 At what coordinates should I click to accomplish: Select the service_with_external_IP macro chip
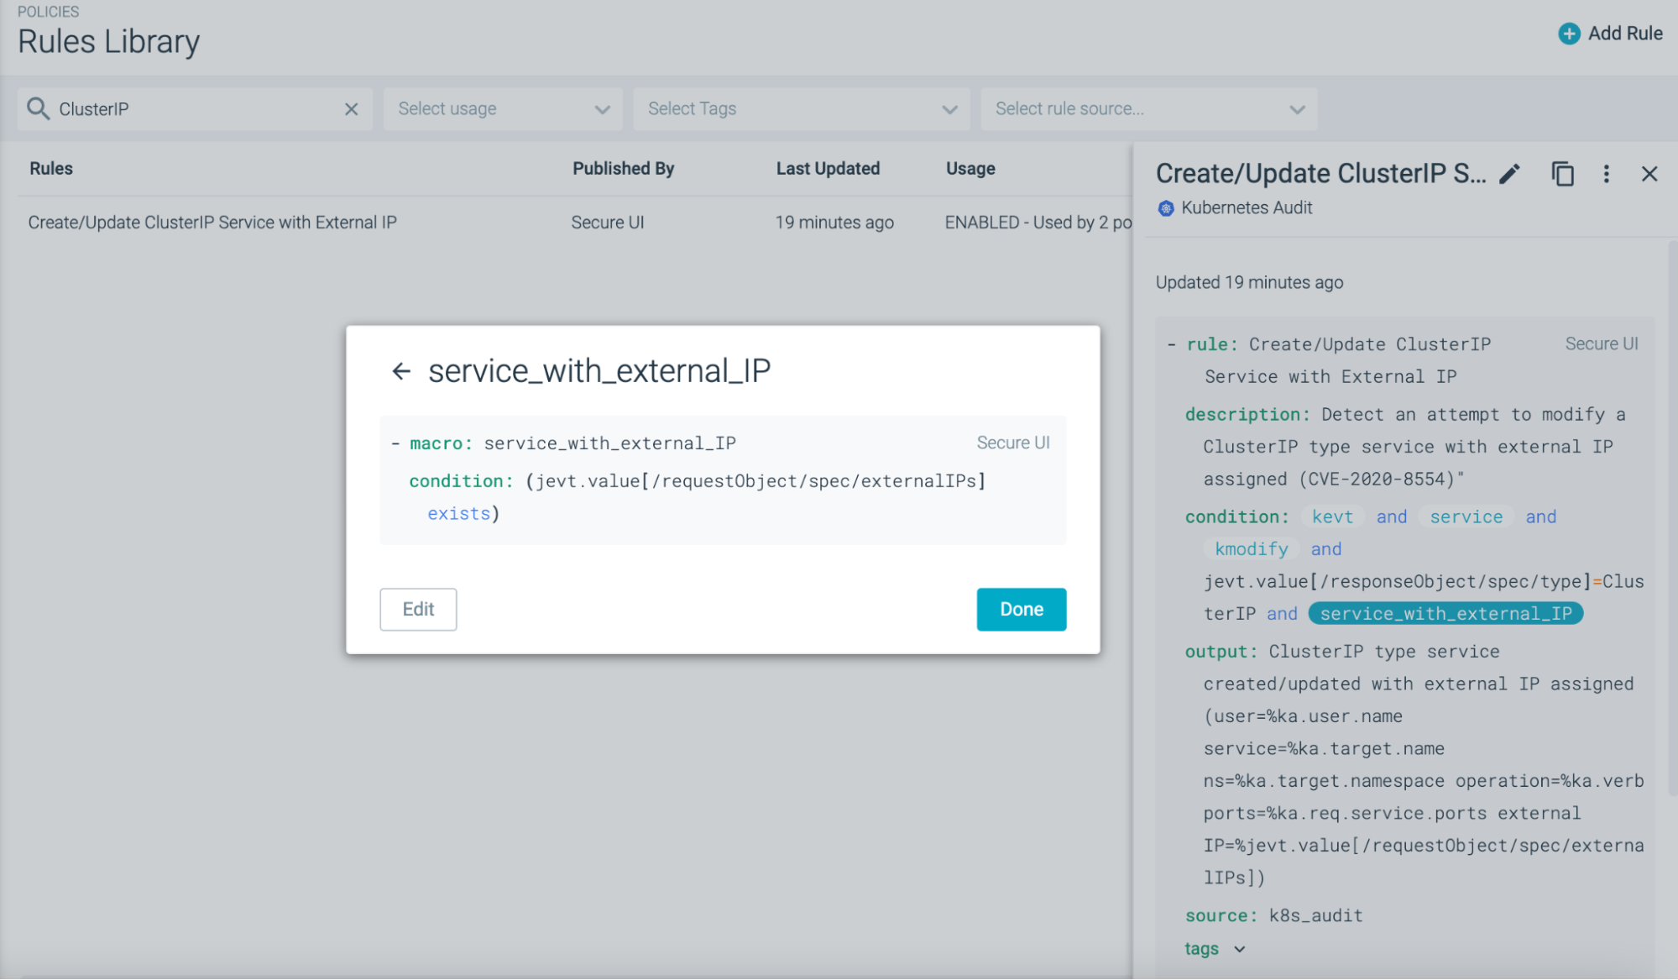pos(1445,614)
